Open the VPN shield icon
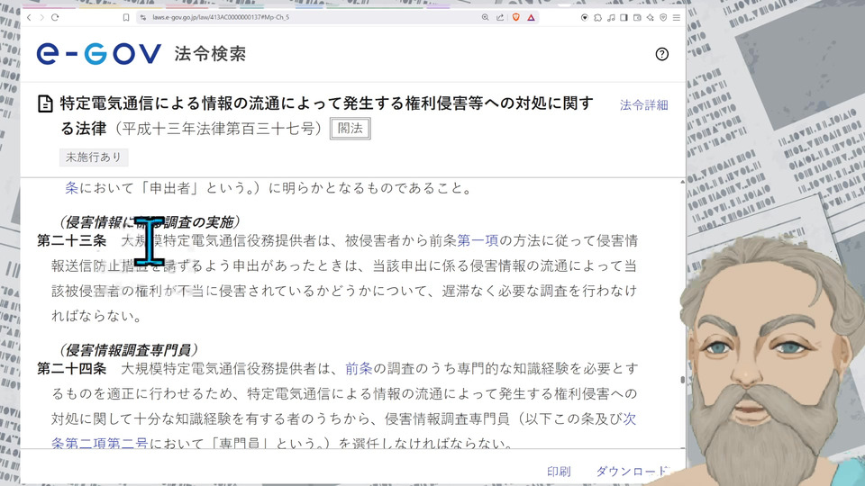Image resolution: width=865 pixels, height=486 pixels. click(x=664, y=18)
